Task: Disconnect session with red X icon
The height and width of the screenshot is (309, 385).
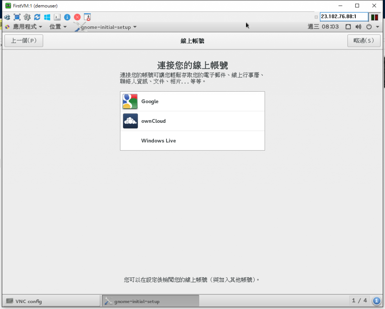Action: click(77, 17)
